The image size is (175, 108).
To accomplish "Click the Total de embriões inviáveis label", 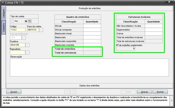I will click(129, 37).
